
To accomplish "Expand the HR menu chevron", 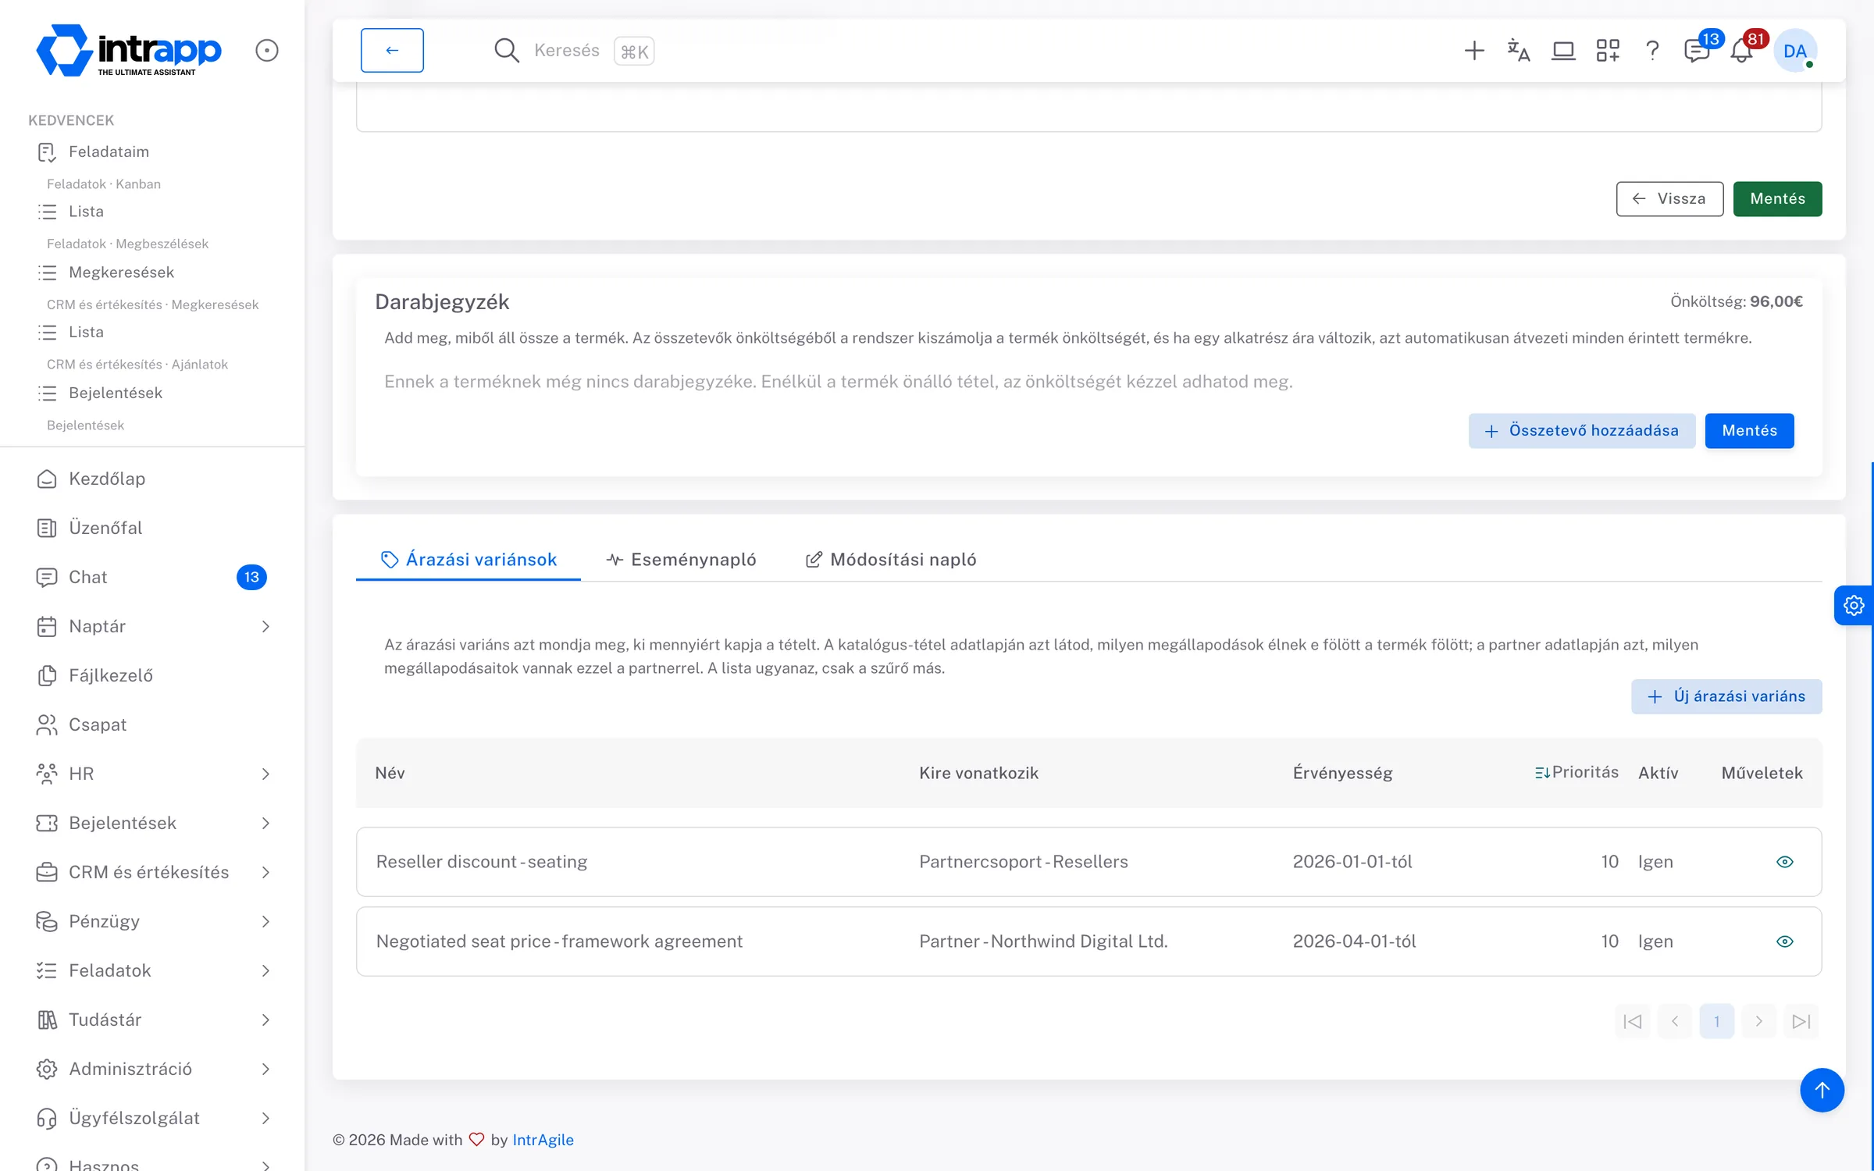I will [265, 774].
